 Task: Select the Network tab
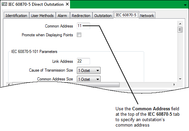[147, 15]
